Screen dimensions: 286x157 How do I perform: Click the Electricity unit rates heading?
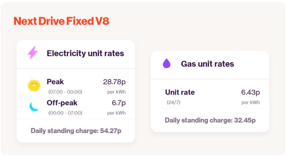[85, 53]
